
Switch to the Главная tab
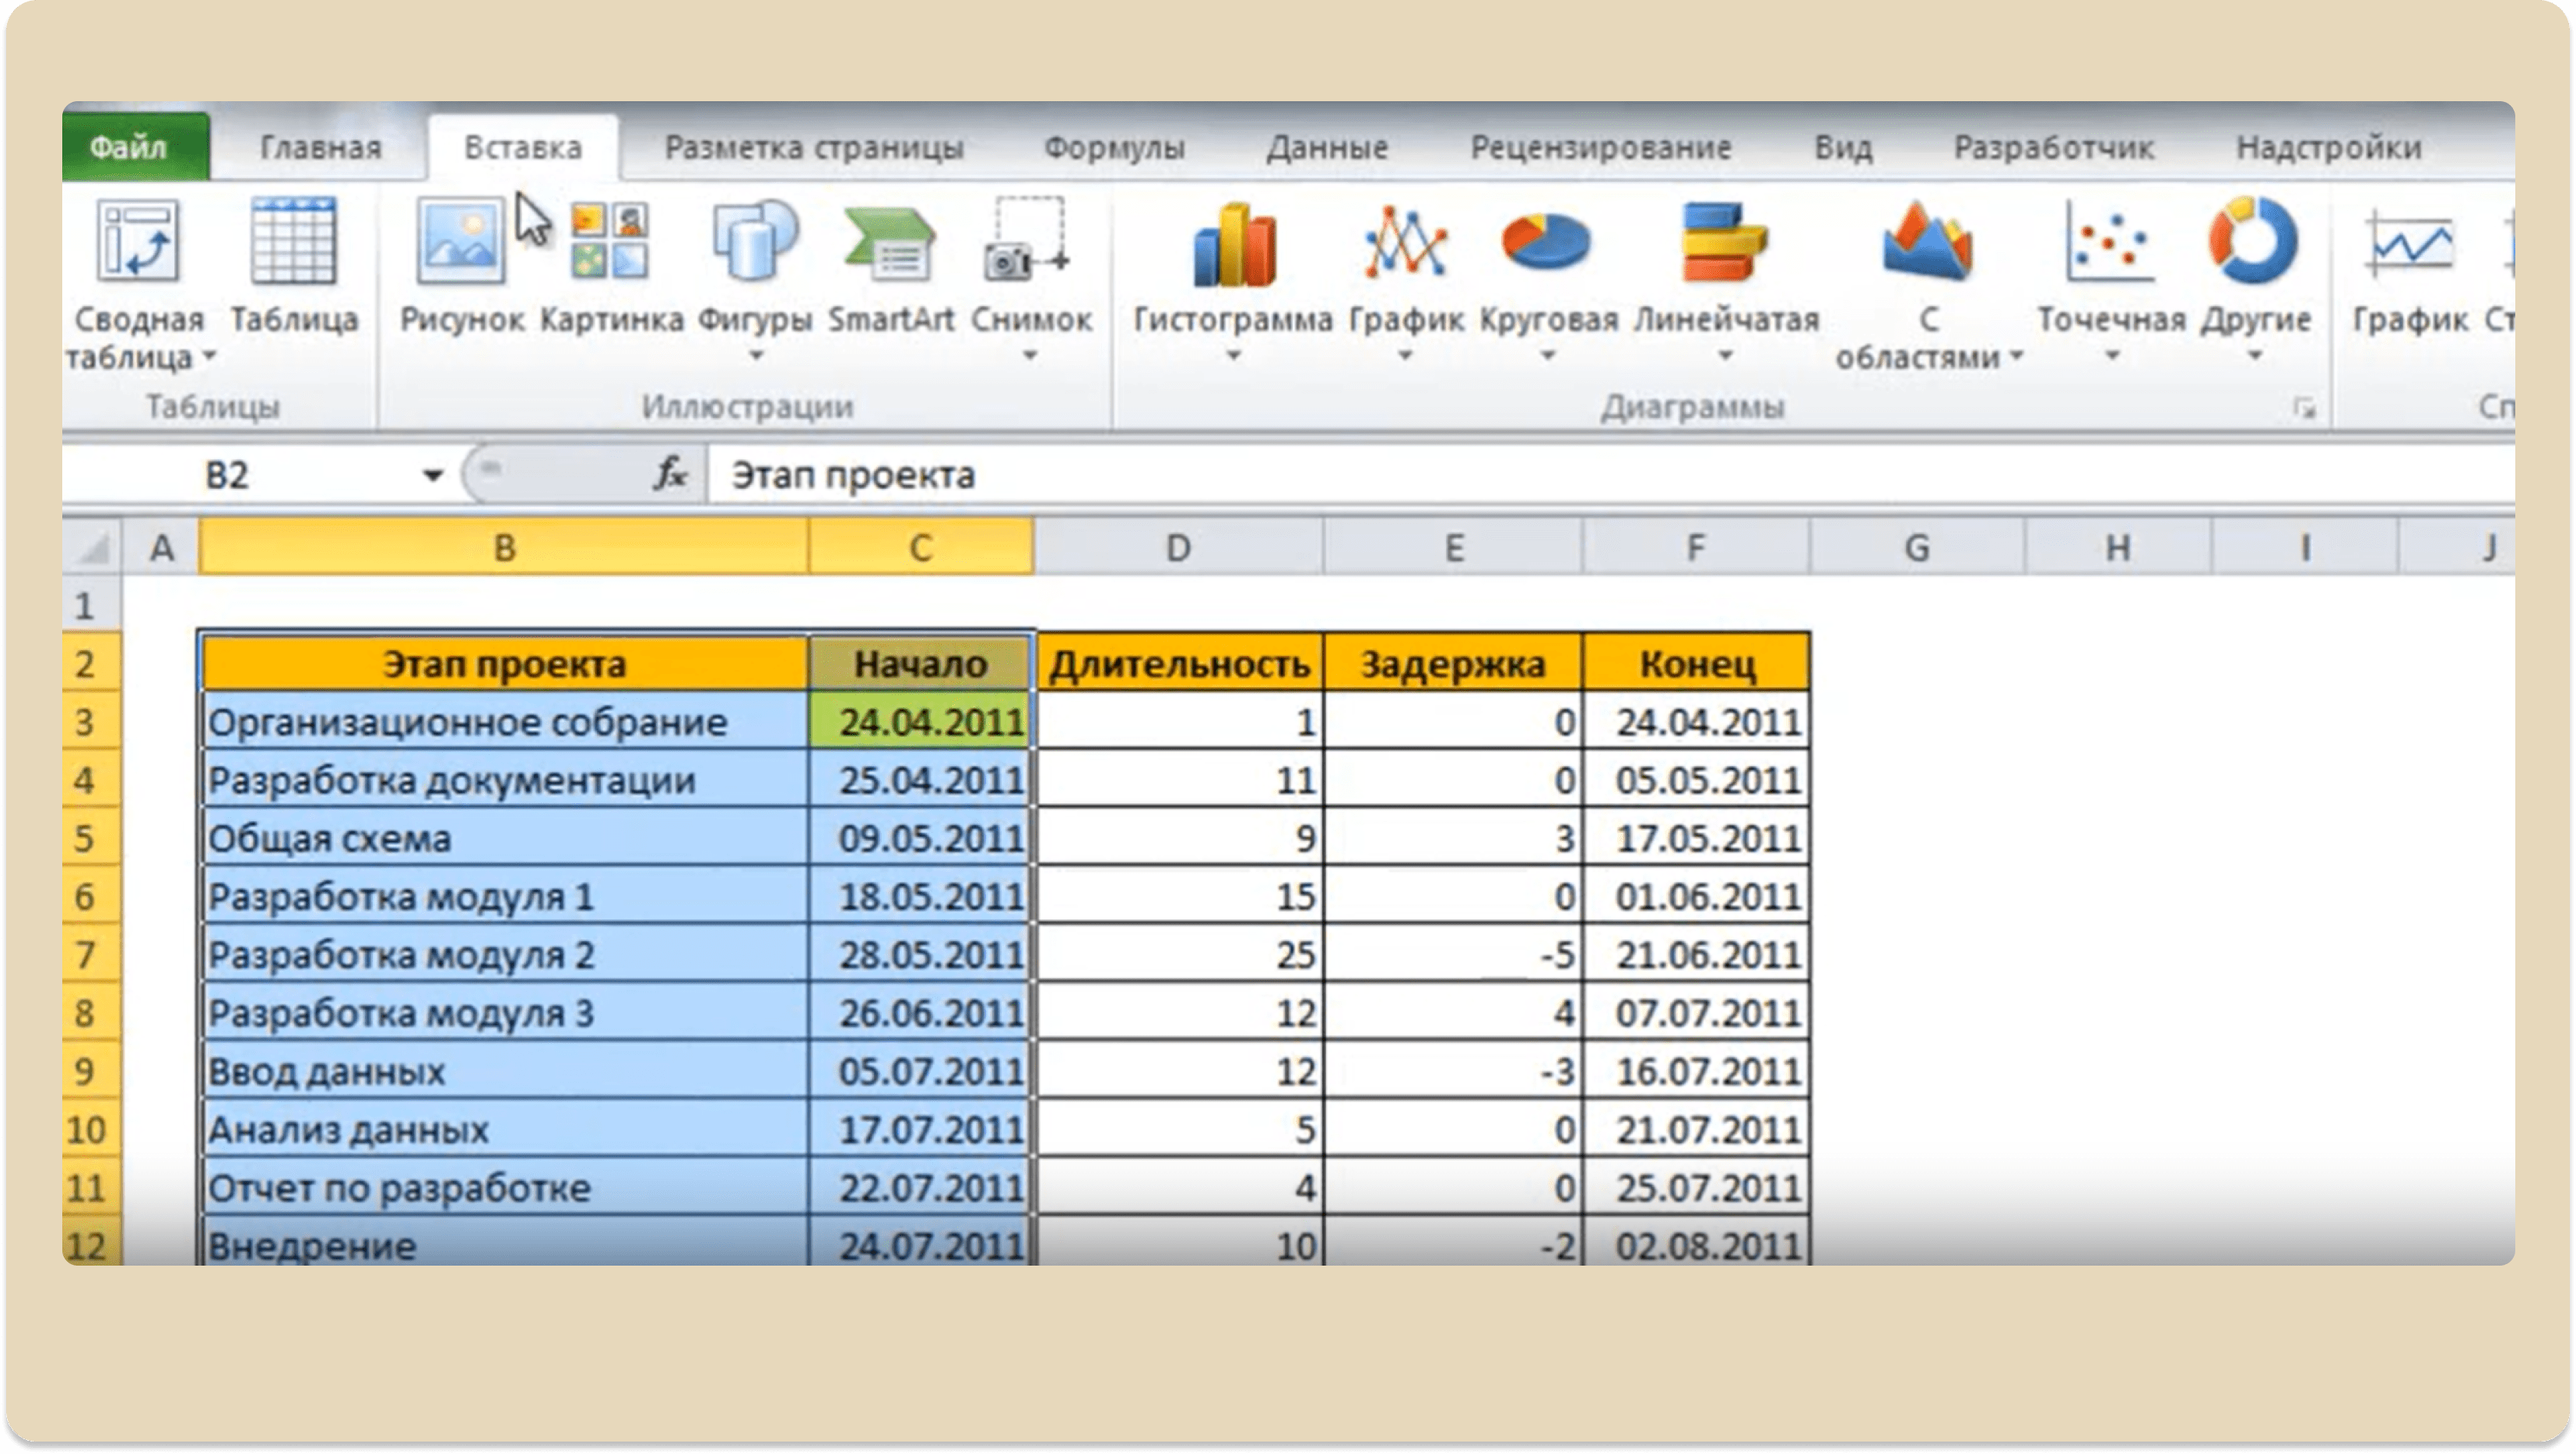321,148
